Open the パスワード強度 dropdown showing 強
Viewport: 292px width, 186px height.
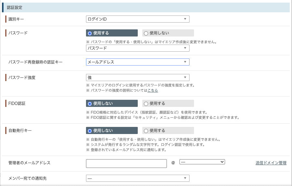pos(138,77)
